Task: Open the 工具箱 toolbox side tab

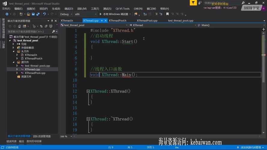Action: [3, 45]
